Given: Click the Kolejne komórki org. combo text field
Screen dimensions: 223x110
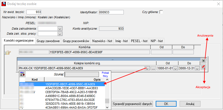Looking at the screenshot, I should 82,68.
